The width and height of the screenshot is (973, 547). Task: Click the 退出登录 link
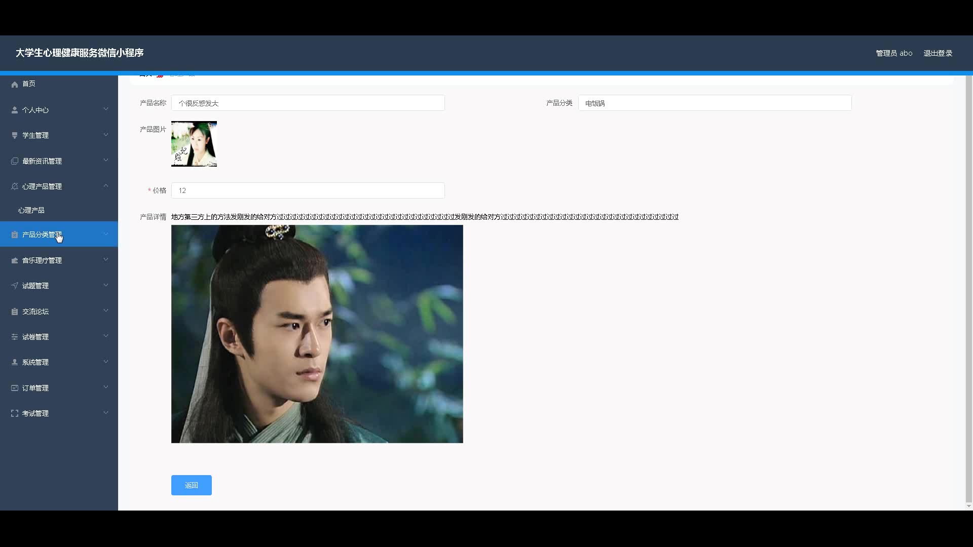click(938, 53)
